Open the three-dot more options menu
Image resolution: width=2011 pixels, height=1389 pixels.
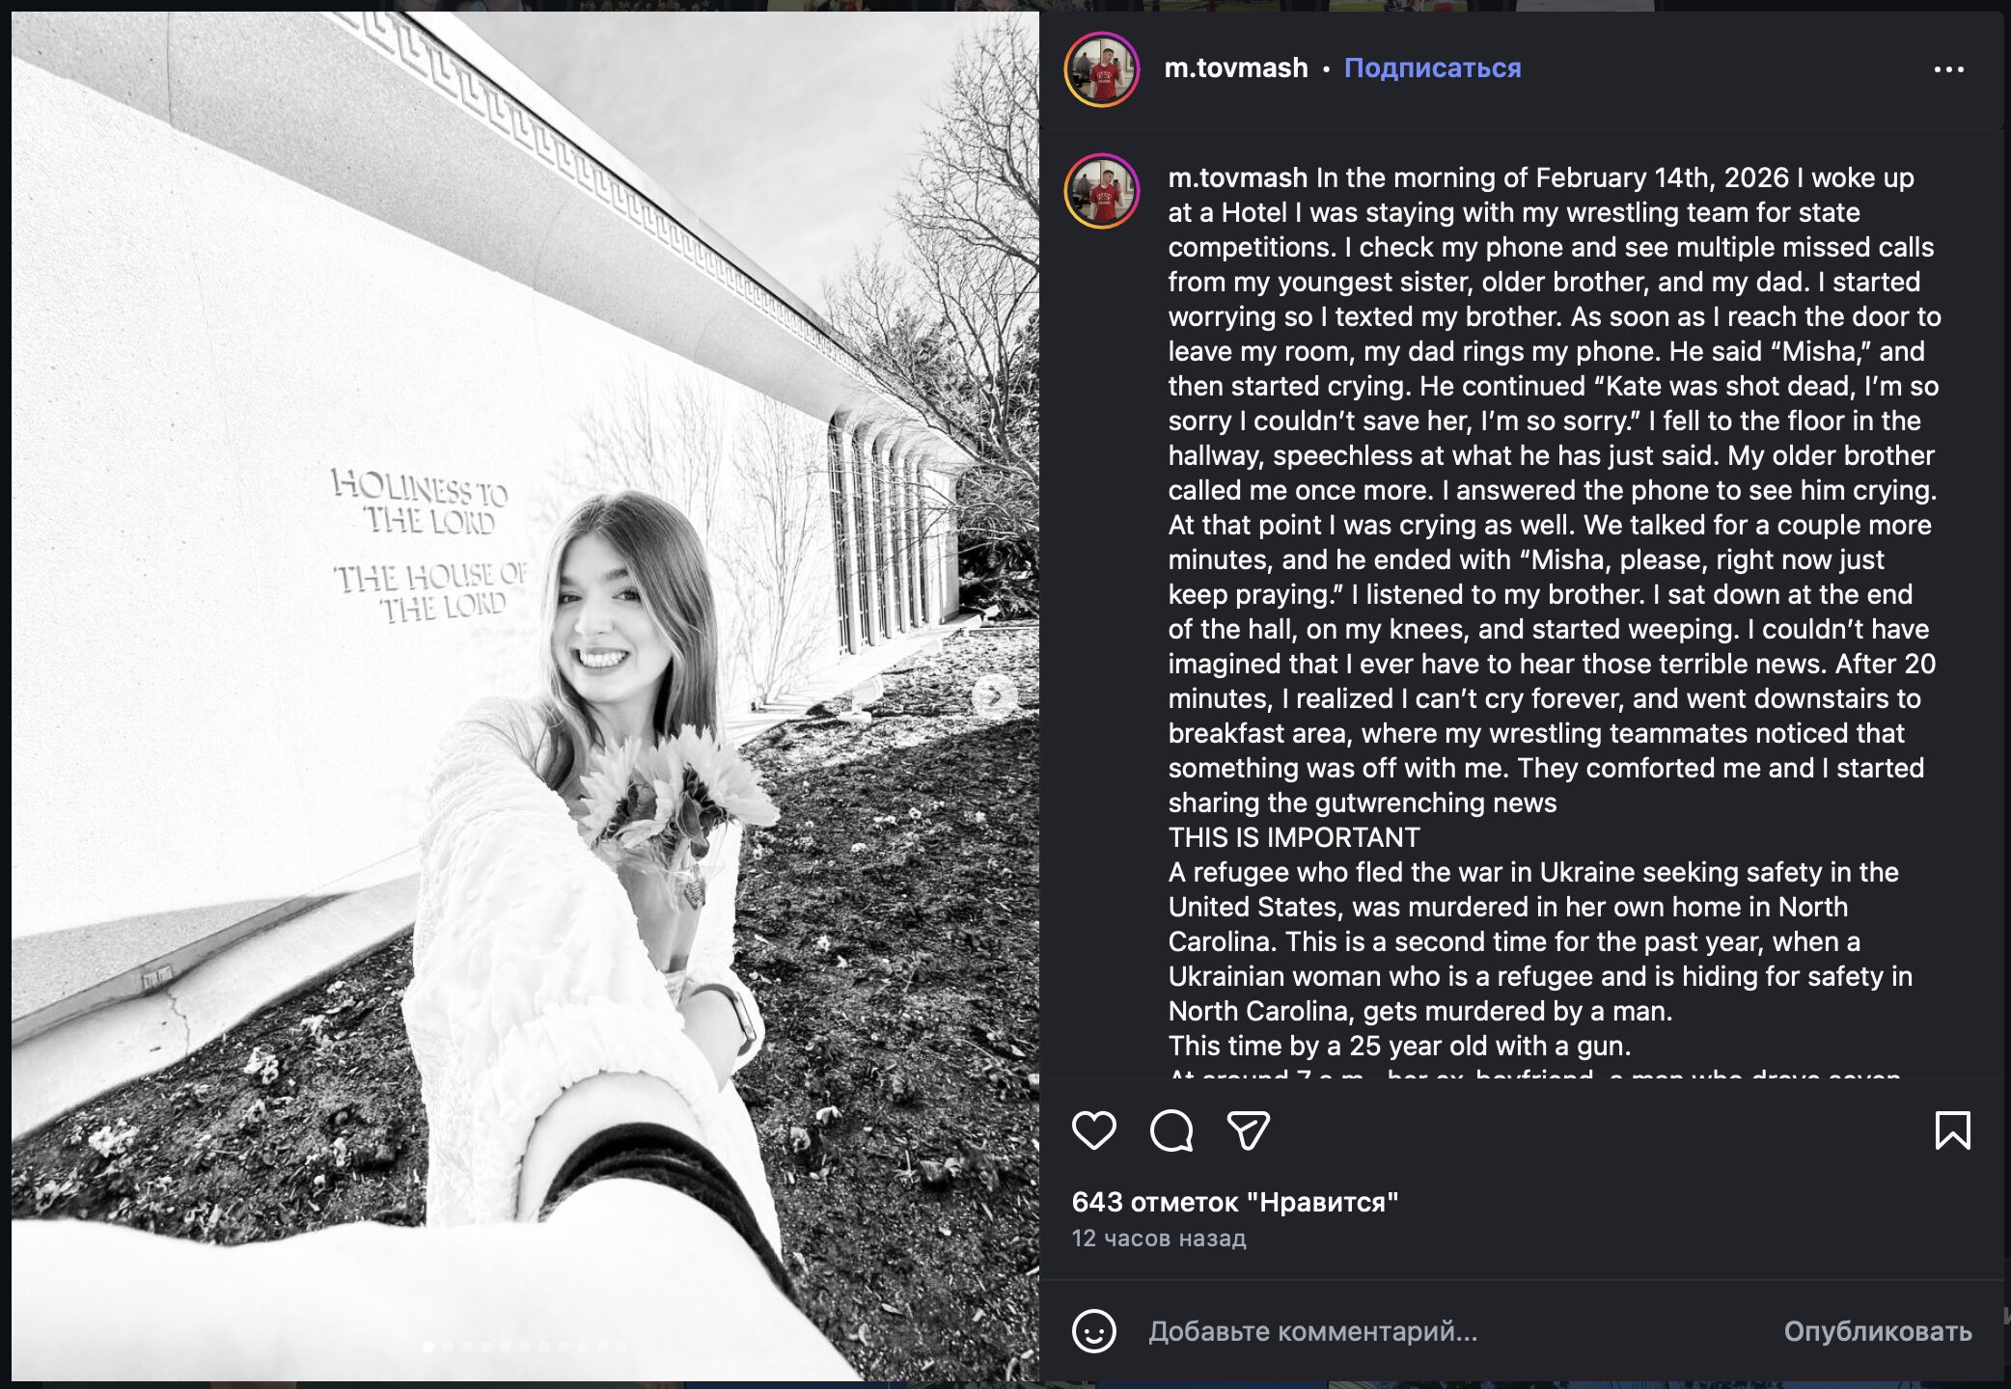pyautogui.click(x=1948, y=69)
